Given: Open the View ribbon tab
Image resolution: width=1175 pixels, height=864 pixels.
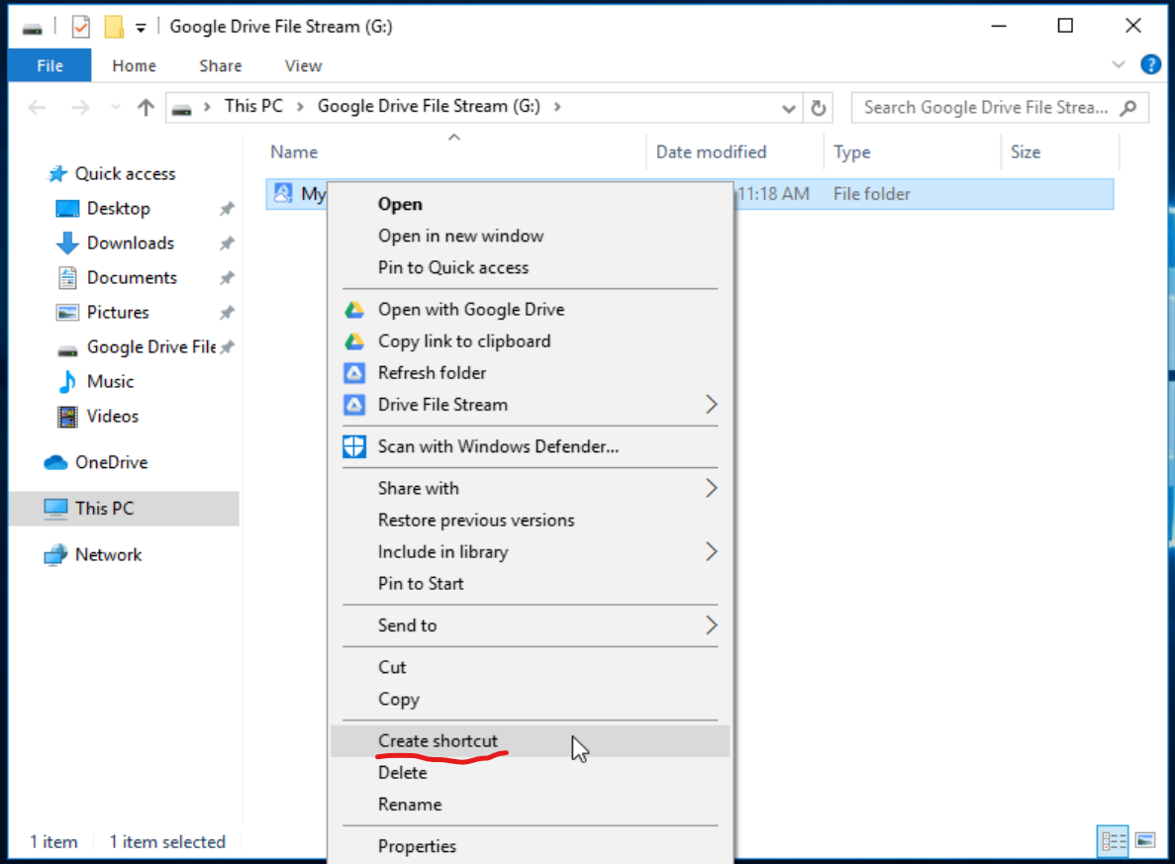Looking at the screenshot, I should (x=304, y=66).
